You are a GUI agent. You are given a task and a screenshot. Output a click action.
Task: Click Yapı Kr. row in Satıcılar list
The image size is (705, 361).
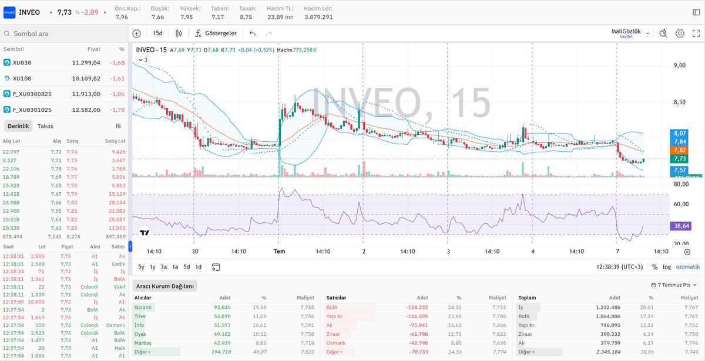click(416, 316)
